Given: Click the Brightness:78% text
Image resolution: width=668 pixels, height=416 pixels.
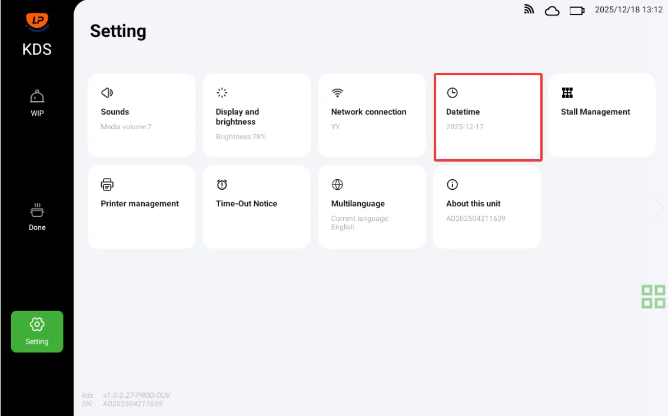Looking at the screenshot, I should [x=241, y=136].
